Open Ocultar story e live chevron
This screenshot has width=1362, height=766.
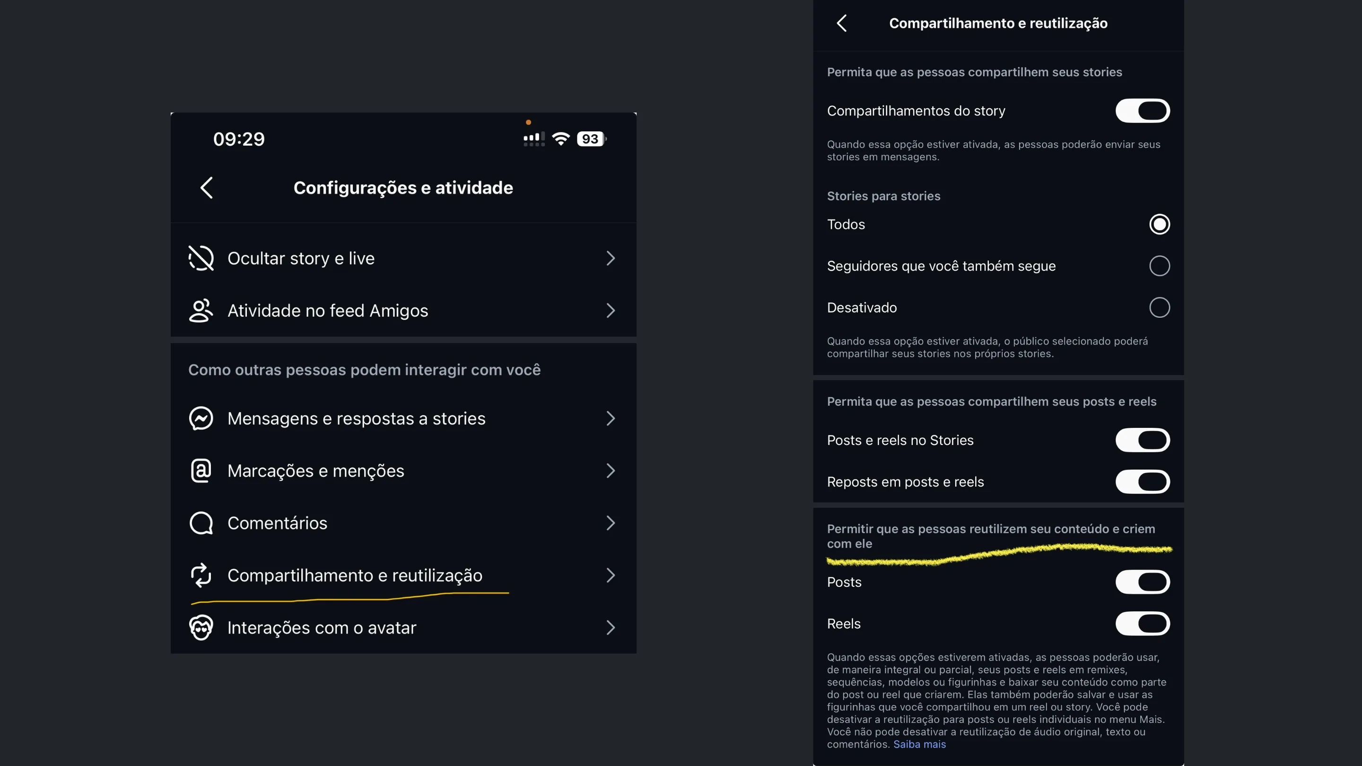(611, 258)
